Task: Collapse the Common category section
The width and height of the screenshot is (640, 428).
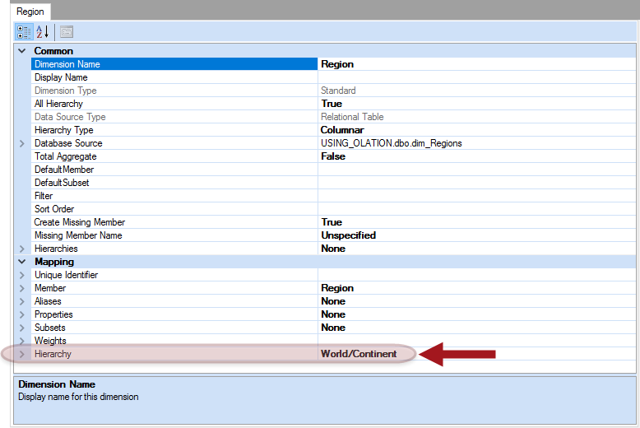Action: click(21, 51)
